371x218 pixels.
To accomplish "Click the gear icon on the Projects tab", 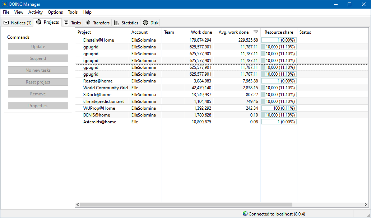I will pyautogui.click(x=38, y=22).
